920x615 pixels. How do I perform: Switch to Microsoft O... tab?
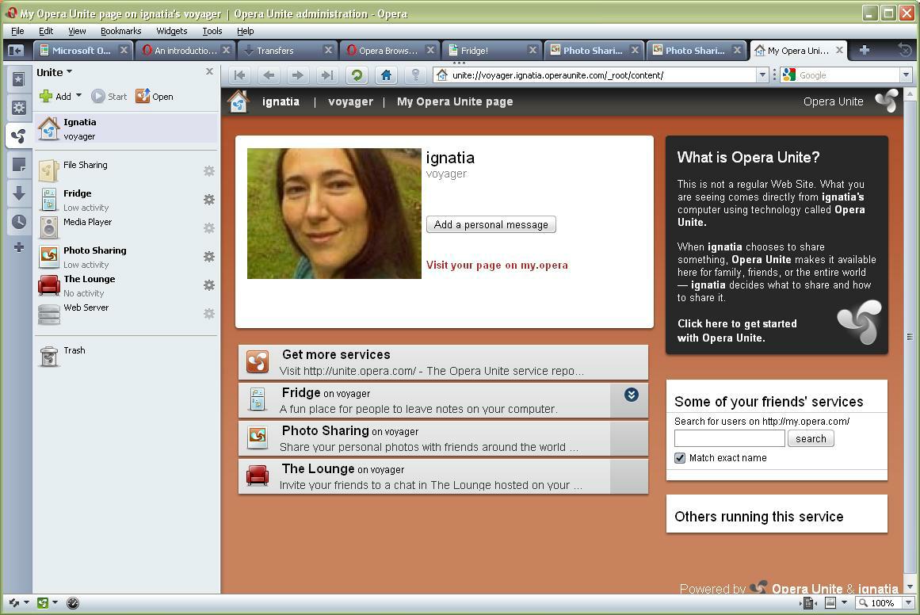point(82,51)
